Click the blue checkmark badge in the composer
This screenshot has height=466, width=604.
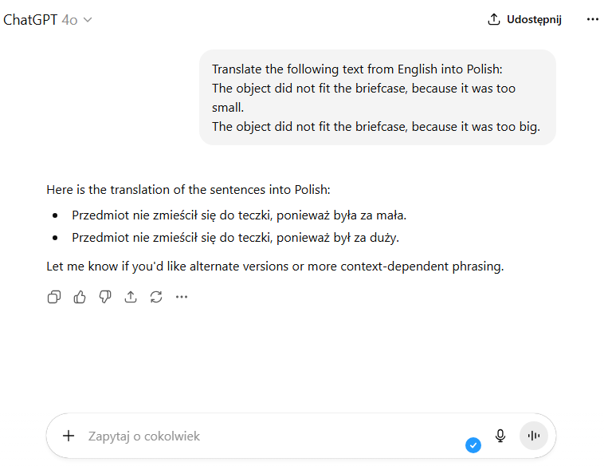(x=473, y=445)
